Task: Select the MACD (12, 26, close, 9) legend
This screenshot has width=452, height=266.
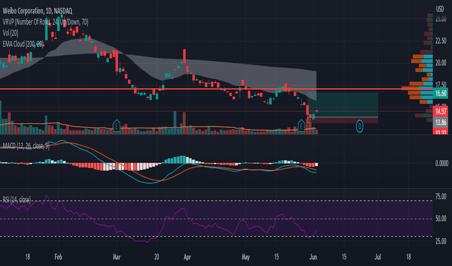Action: (26, 146)
